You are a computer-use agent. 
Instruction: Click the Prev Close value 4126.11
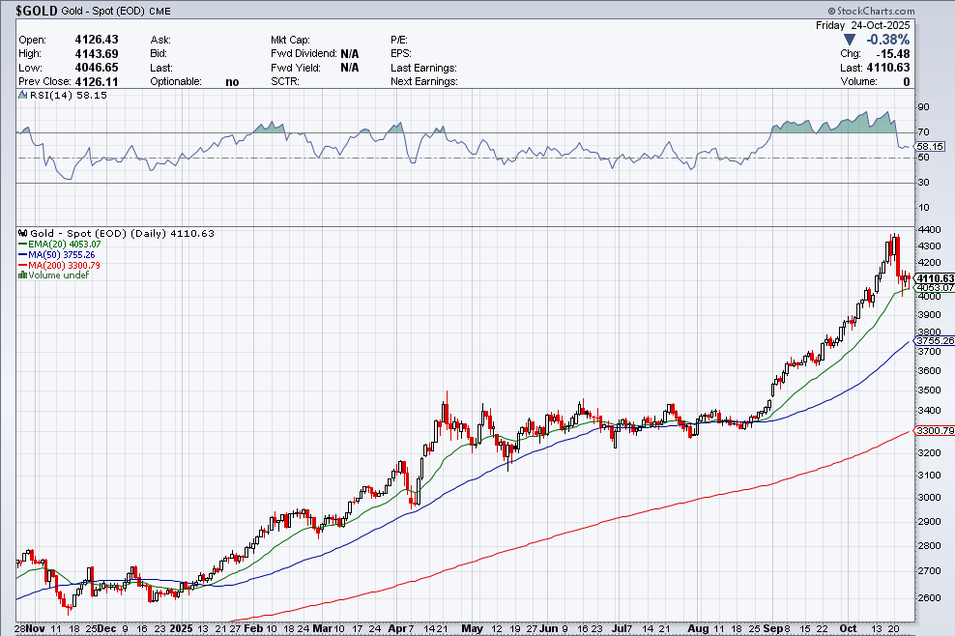click(x=97, y=81)
